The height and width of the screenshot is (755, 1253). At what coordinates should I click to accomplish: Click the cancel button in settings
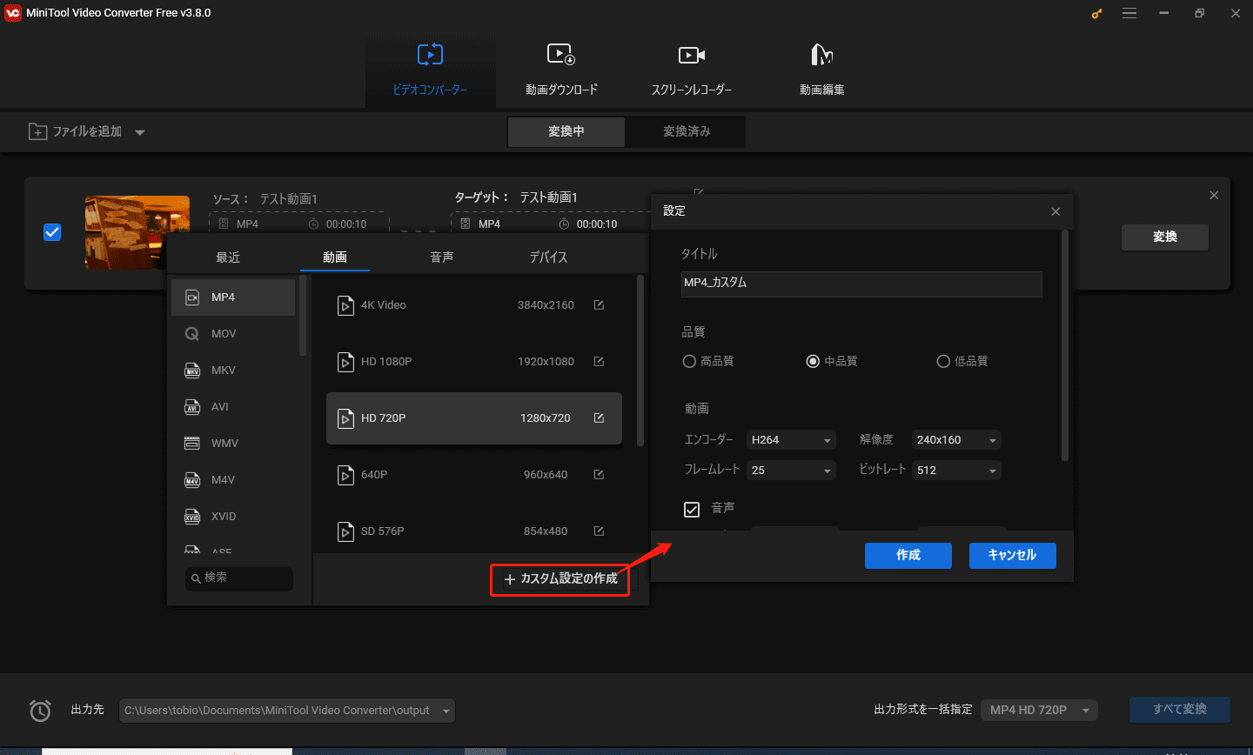click(1013, 556)
